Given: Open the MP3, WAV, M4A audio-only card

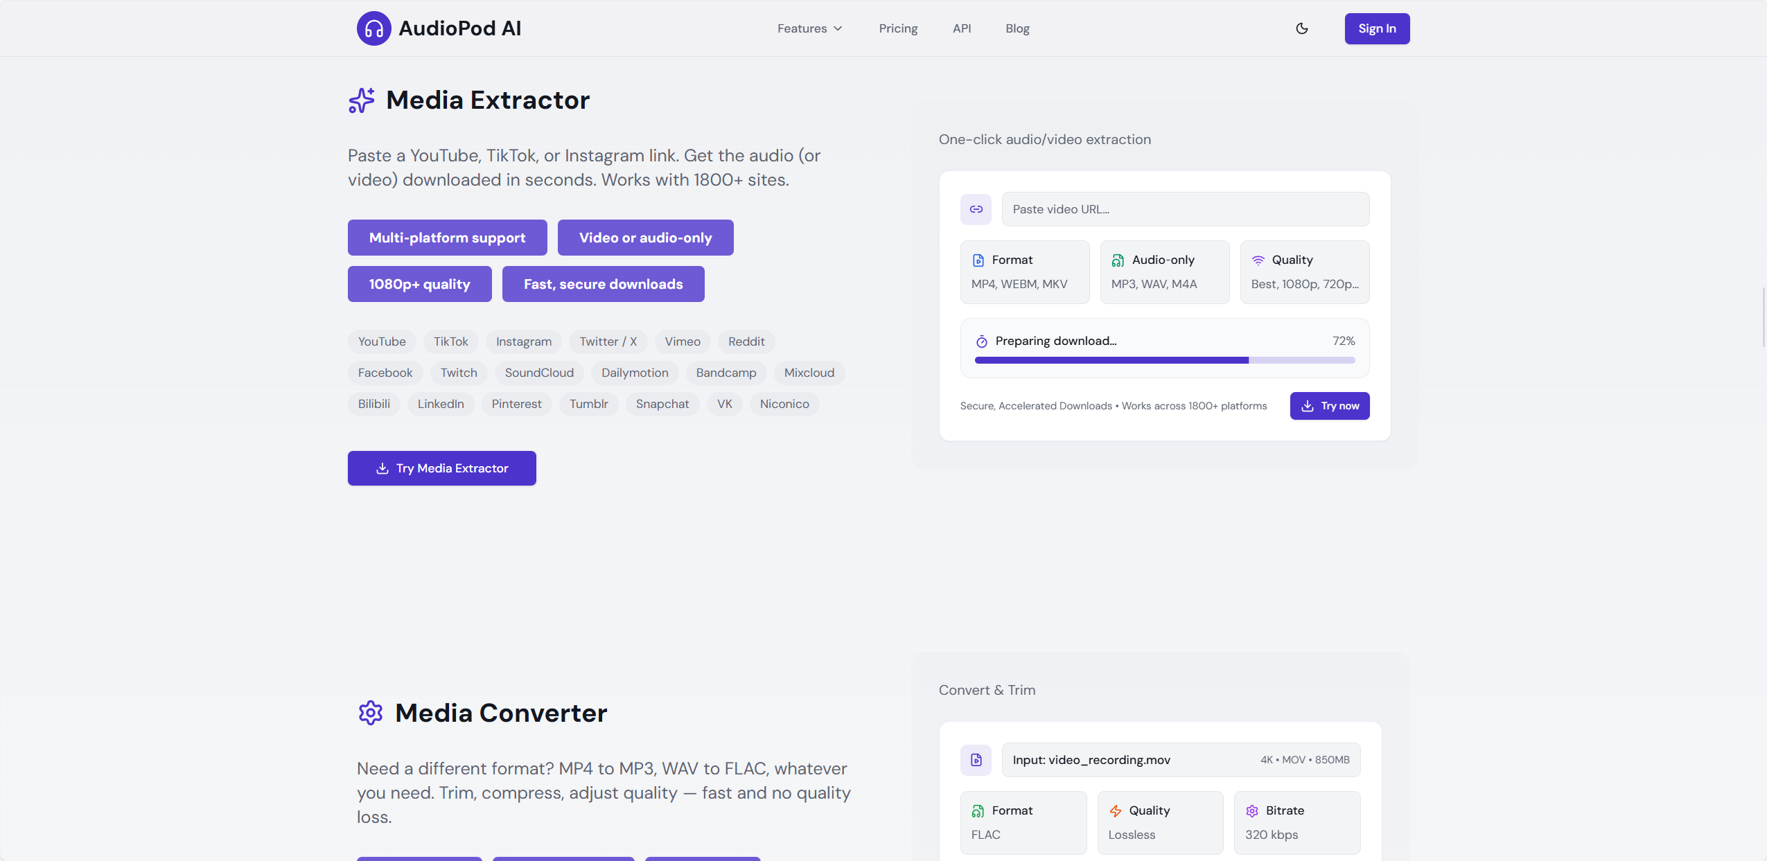Looking at the screenshot, I should coord(1165,272).
